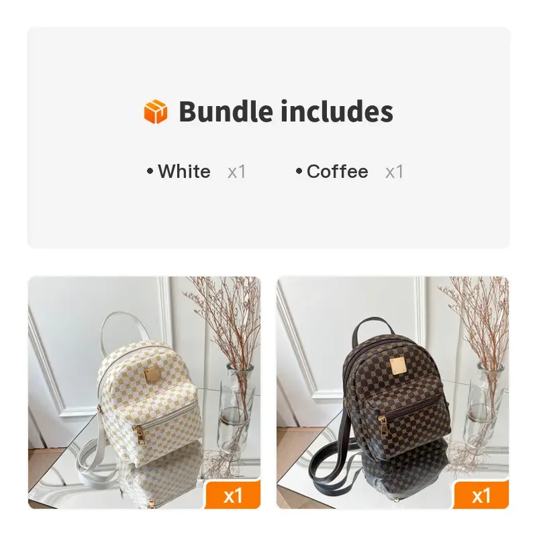Click the White color label
The height and width of the screenshot is (537, 537).
coord(184,171)
